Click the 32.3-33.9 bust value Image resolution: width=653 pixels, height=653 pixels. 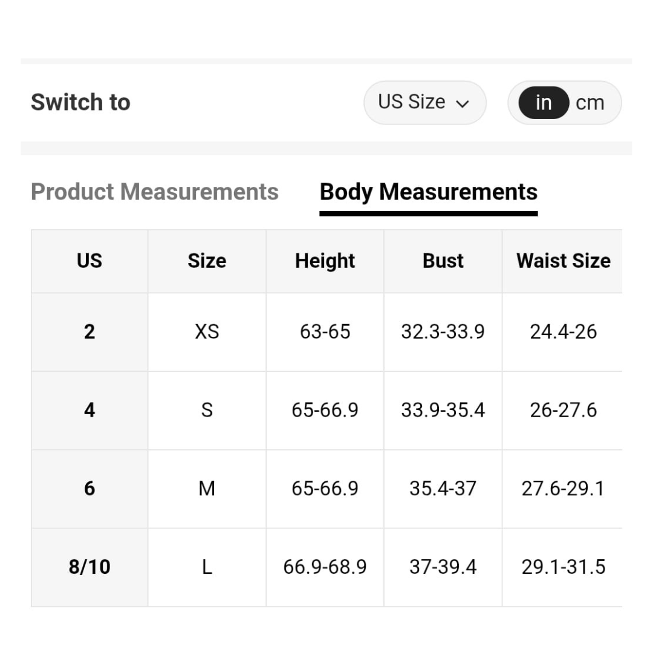click(443, 331)
